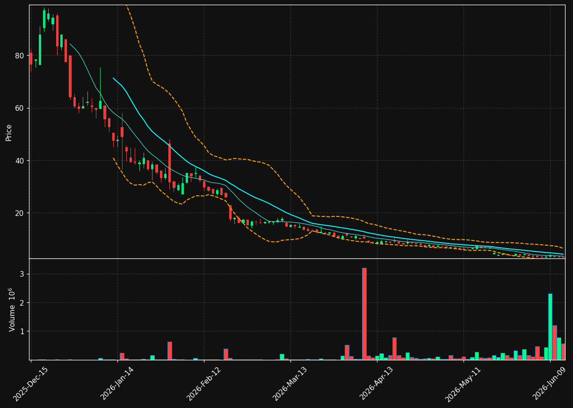This screenshot has height=408, width=573.
Task: Click the volume tick label 1
Action: tap(21, 331)
